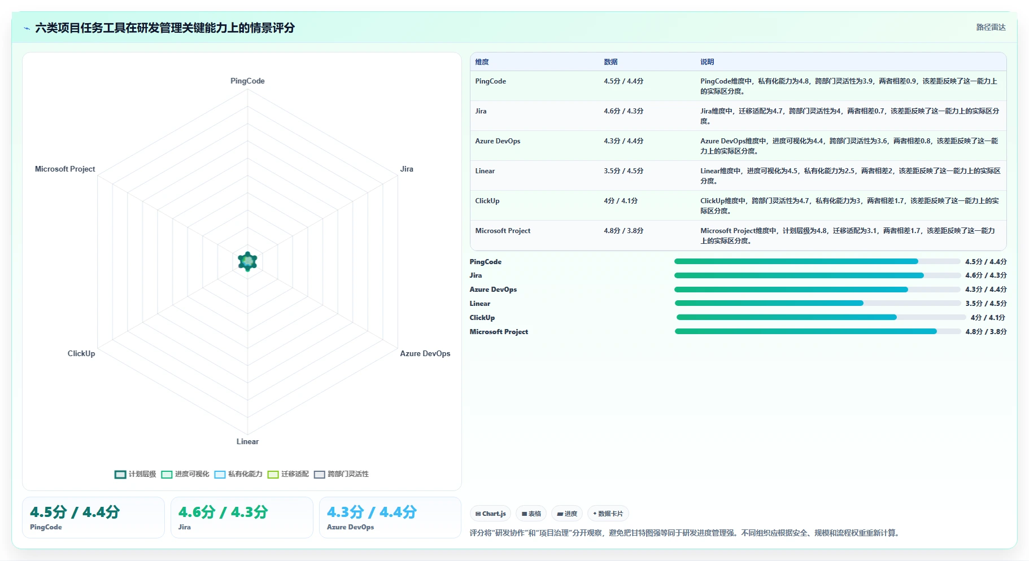
Task: Click the Chart.js tag chip
Action: (490, 514)
